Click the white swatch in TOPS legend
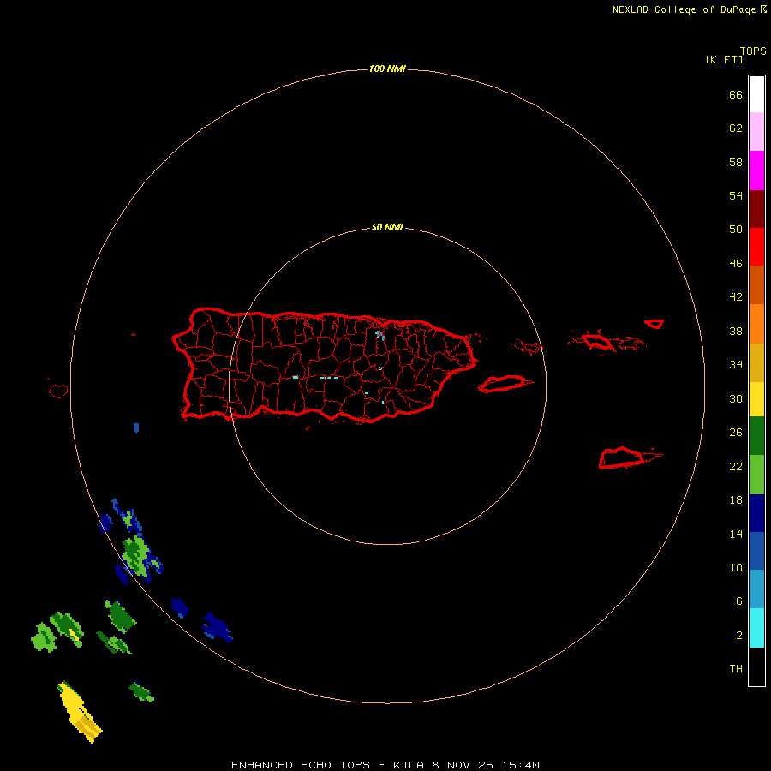Image resolution: width=771 pixels, height=771 pixels. pos(756,94)
